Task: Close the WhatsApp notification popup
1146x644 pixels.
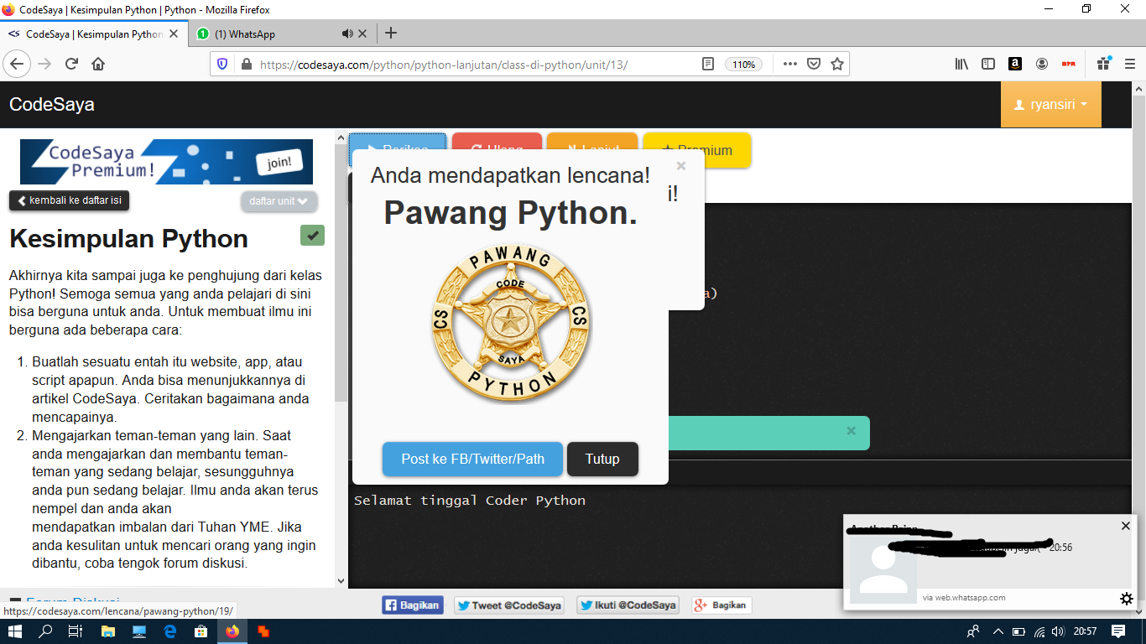Action: point(1126,526)
